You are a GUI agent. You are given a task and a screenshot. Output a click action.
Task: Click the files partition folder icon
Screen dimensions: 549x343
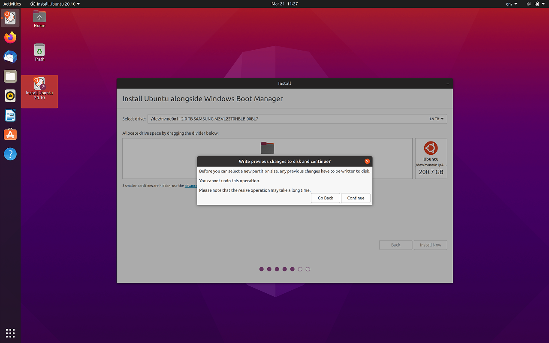click(267, 148)
